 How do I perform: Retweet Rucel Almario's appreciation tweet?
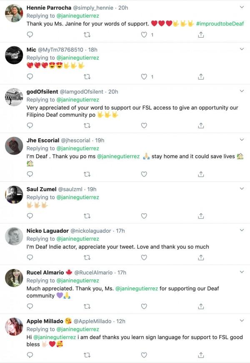click(x=87, y=306)
